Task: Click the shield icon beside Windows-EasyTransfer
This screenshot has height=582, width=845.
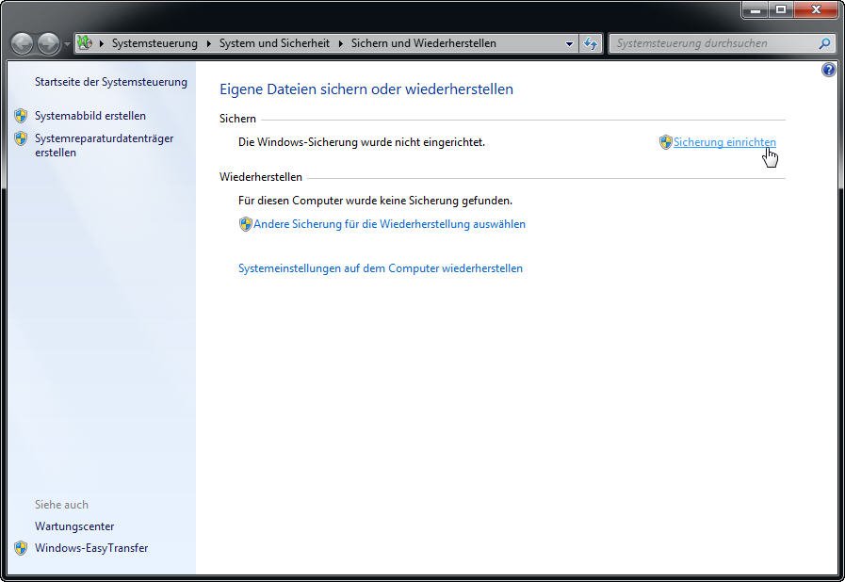Action: tap(21, 548)
